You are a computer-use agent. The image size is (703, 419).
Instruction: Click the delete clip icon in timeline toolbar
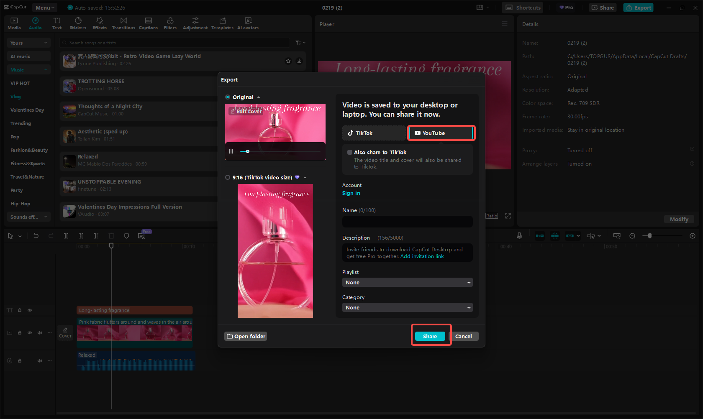tap(111, 236)
